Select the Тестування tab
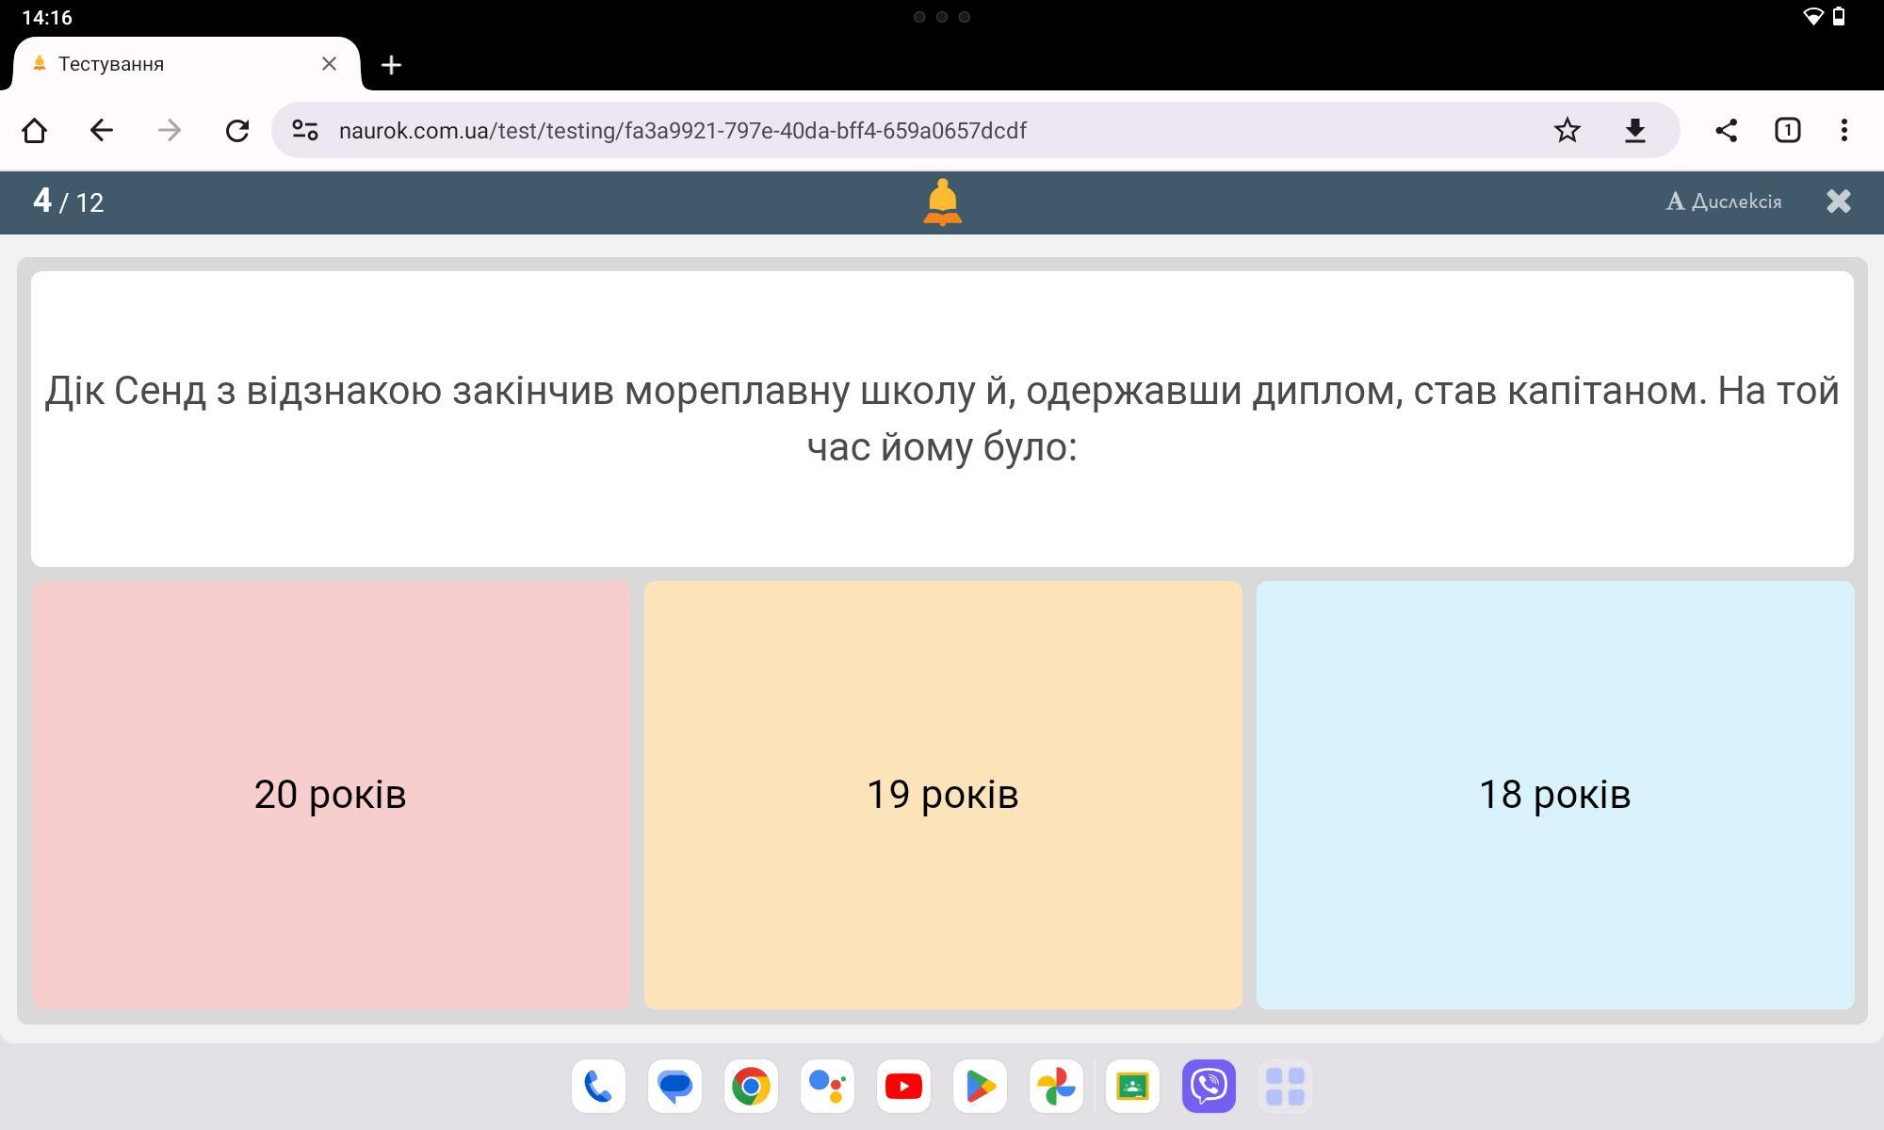Screen dimensions: 1884x1130 pyautogui.click(x=170, y=64)
